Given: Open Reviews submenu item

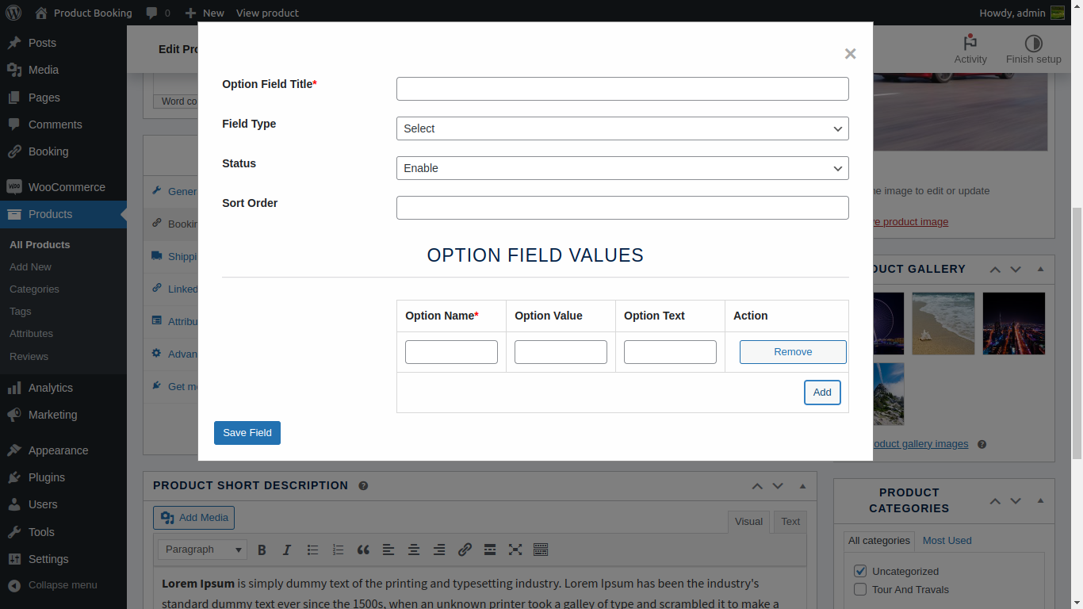Looking at the screenshot, I should click(29, 357).
